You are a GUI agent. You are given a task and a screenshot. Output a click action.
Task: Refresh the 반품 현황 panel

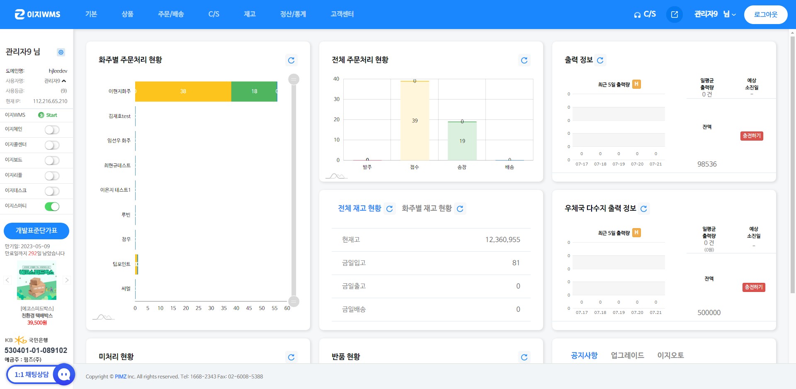tap(524, 357)
